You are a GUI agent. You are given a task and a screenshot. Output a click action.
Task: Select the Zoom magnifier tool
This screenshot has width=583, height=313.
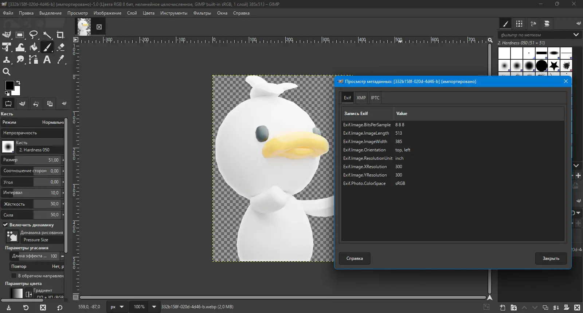tap(7, 72)
